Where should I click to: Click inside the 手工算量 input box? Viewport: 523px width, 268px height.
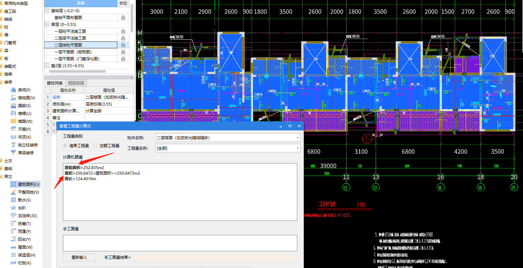[x=180, y=243]
